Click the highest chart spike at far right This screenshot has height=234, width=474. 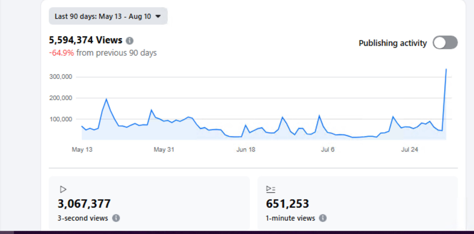click(x=446, y=70)
